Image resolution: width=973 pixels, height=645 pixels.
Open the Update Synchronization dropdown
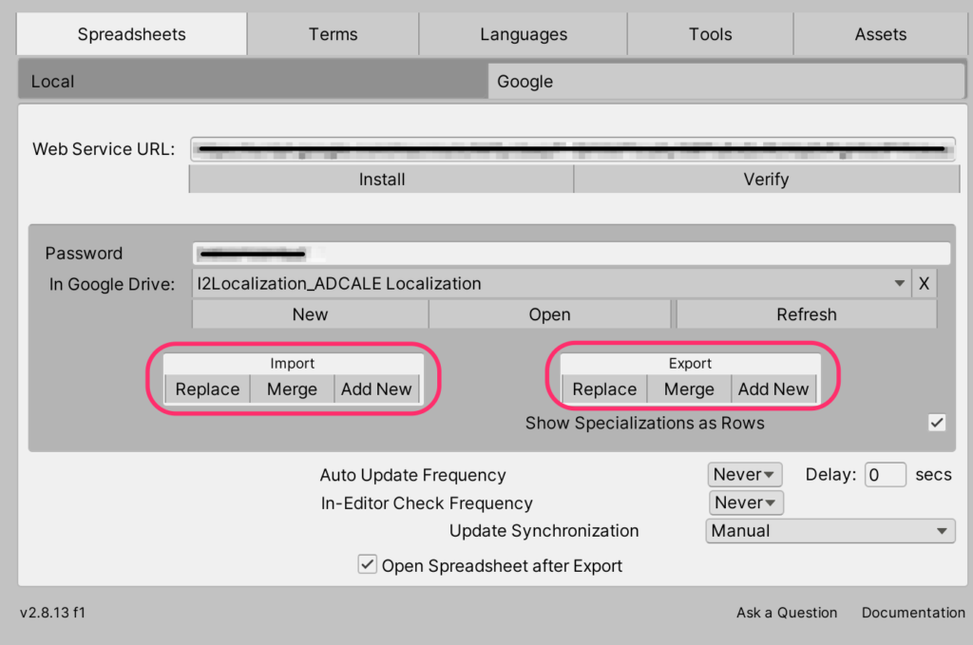click(830, 531)
